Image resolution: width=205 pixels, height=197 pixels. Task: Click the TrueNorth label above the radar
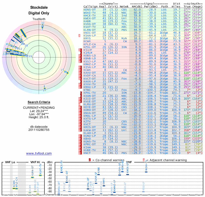(39, 19)
